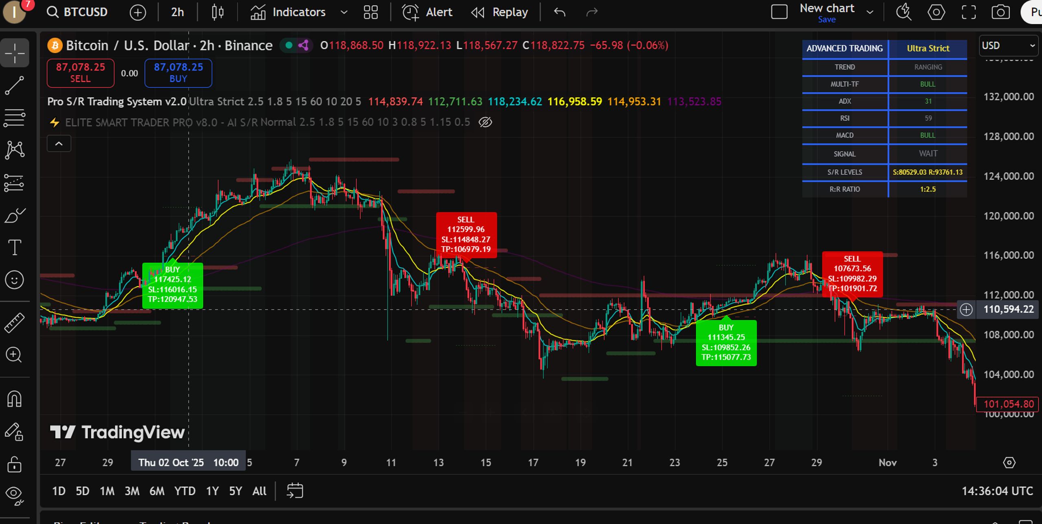Select the trend line drawing tool
The image size is (1042, 524).
point(15,85)
